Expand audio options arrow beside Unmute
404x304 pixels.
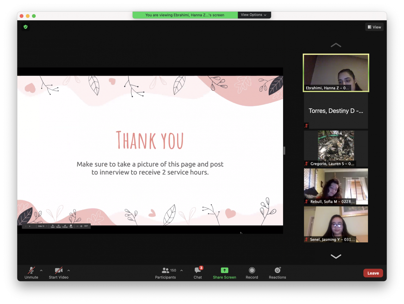[41, 271]
